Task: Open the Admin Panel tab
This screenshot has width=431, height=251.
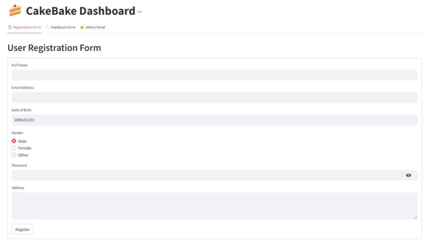Action: click(x=96, y=27)
